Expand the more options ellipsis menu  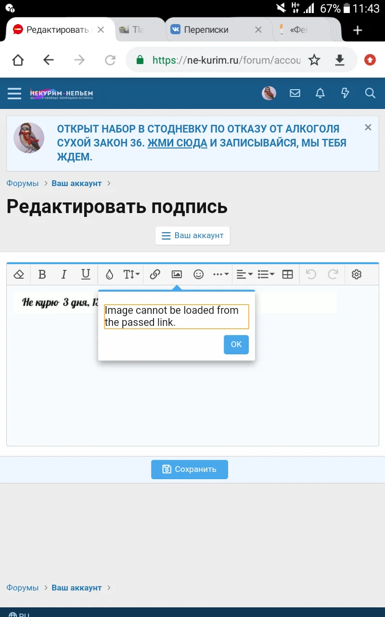click(x=220, y=274)
